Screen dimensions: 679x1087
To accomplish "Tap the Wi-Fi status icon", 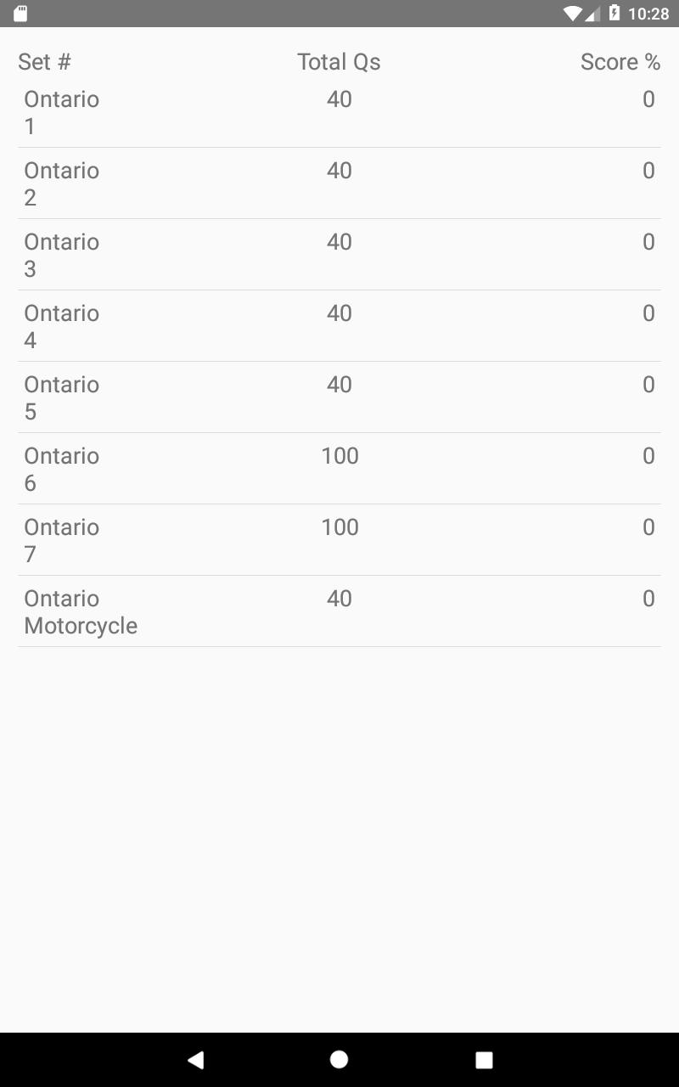I will 573,14.
